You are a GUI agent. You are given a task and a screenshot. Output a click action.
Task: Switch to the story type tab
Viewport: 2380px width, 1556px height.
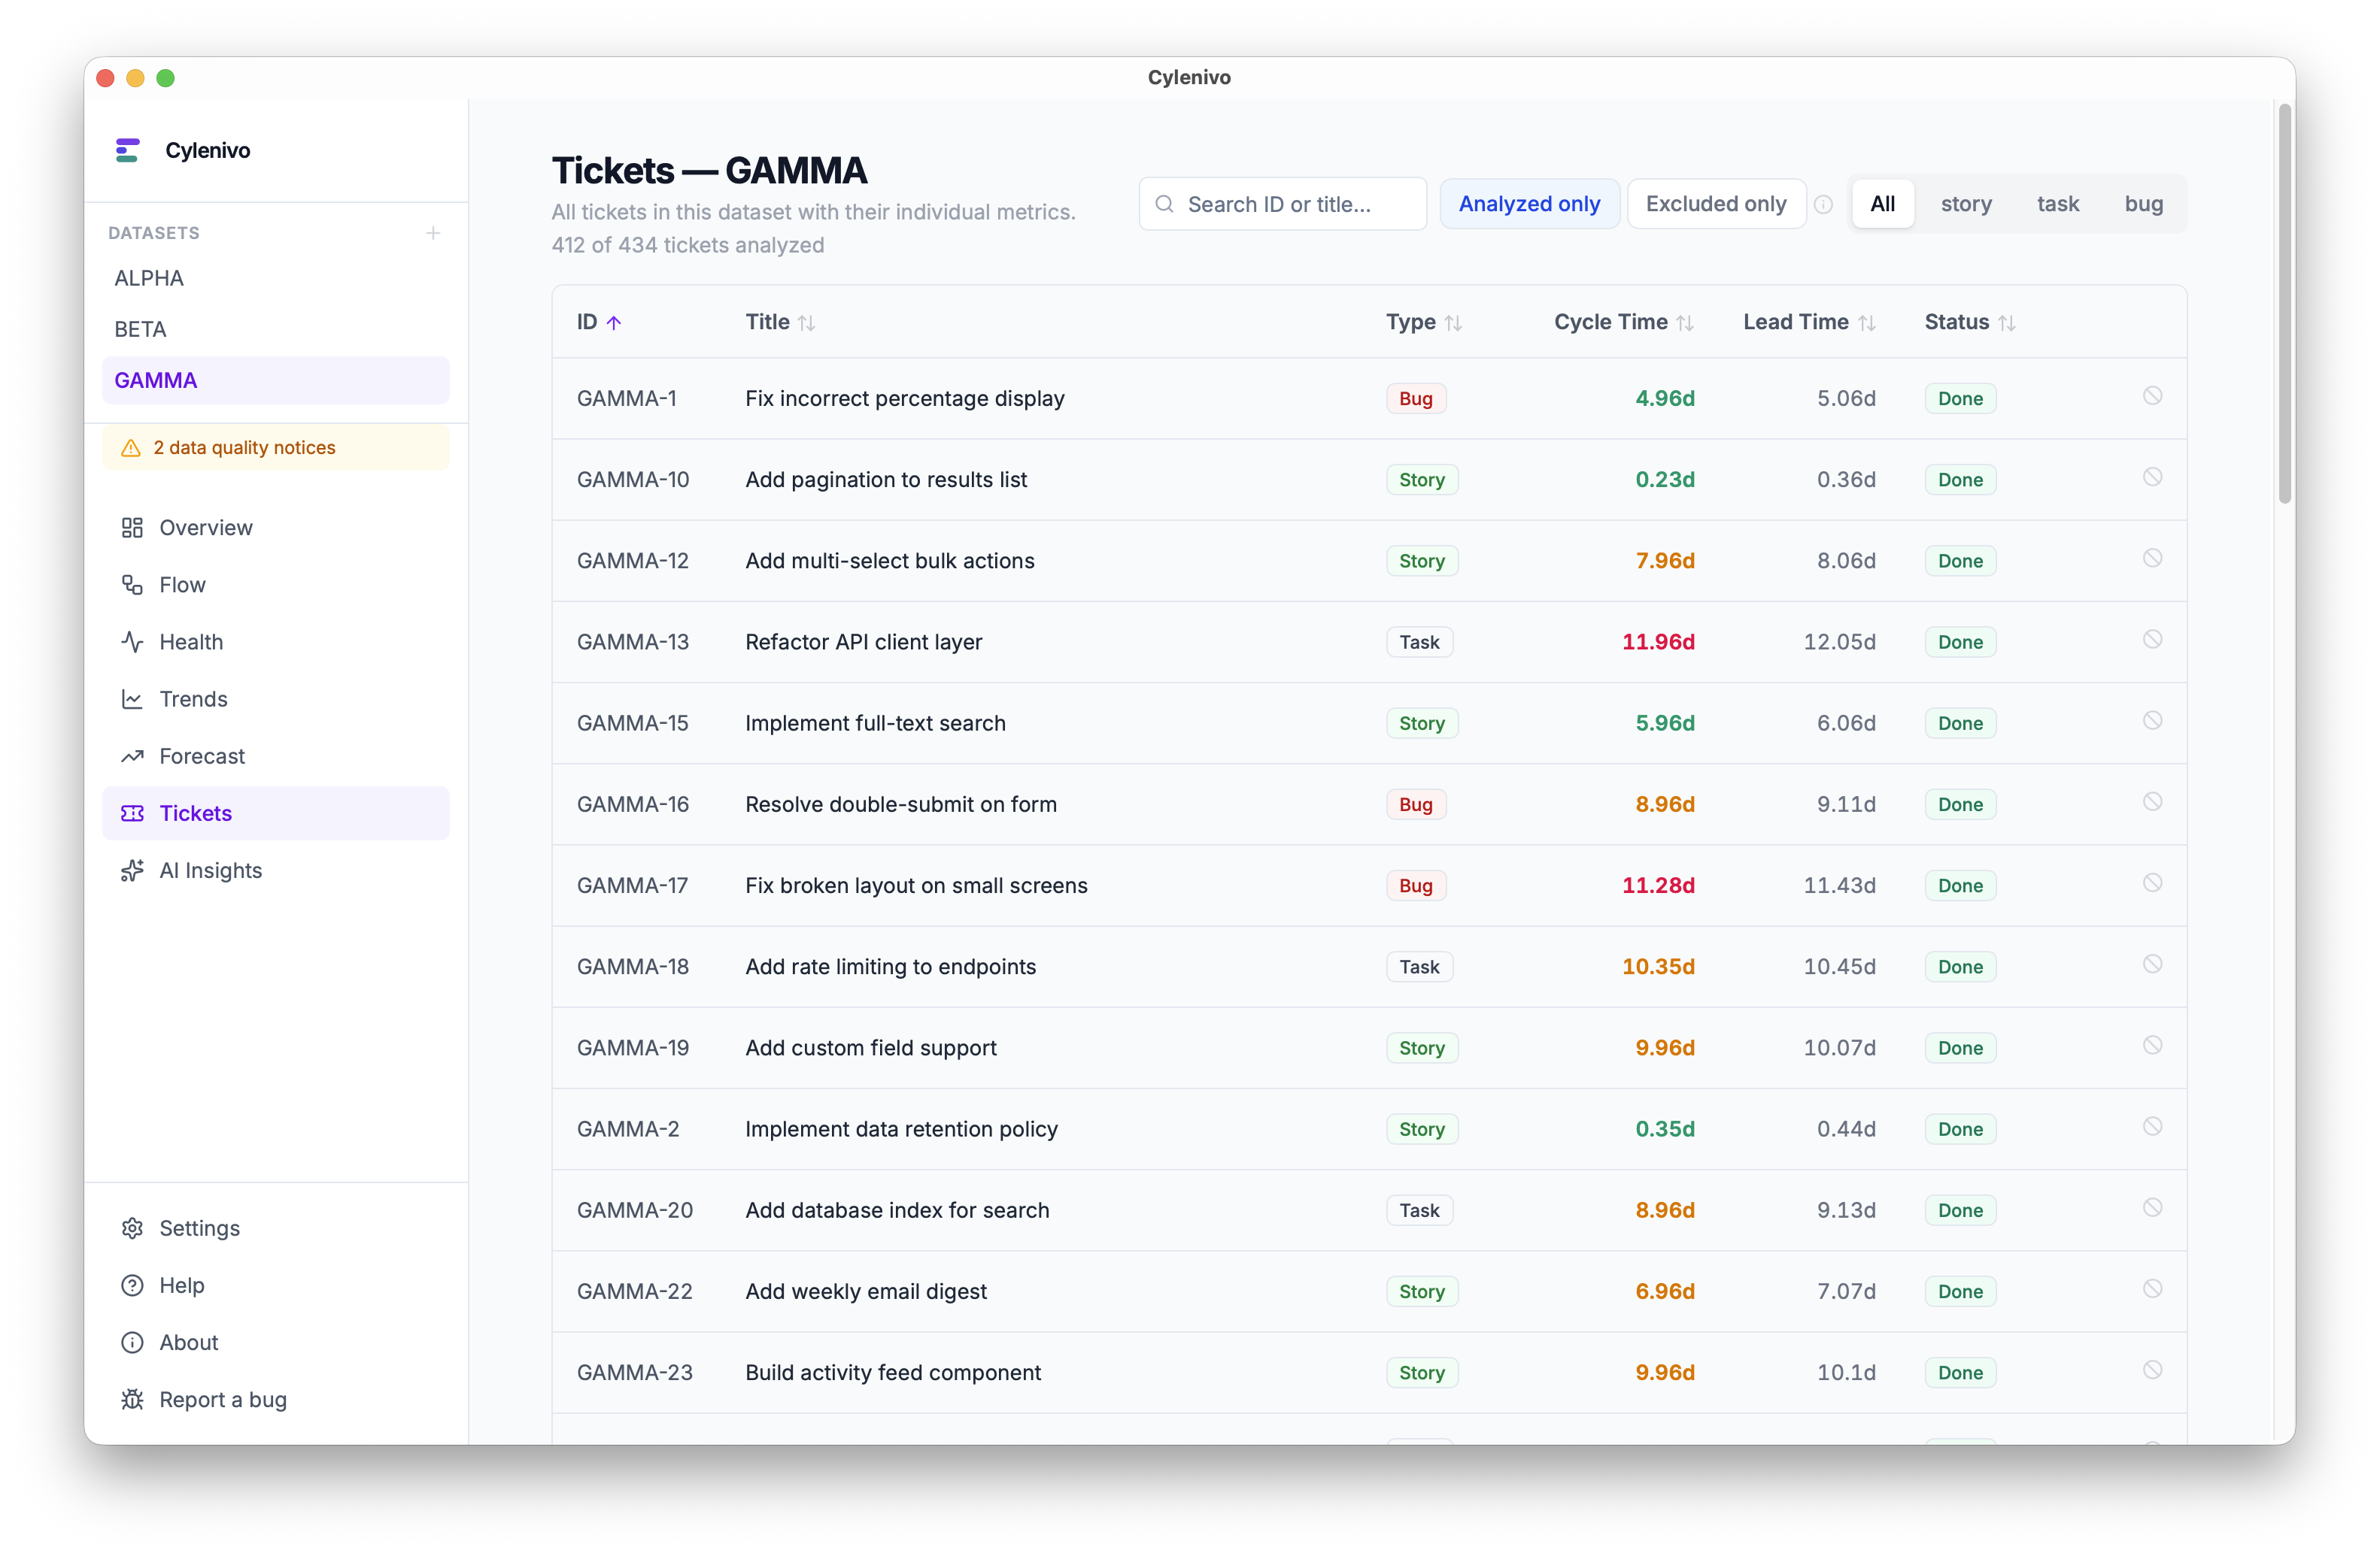(1965, 204)
